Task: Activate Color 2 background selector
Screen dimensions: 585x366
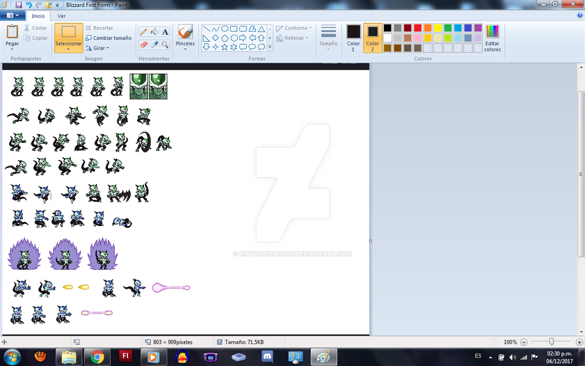Action: [x=372, y=38]
